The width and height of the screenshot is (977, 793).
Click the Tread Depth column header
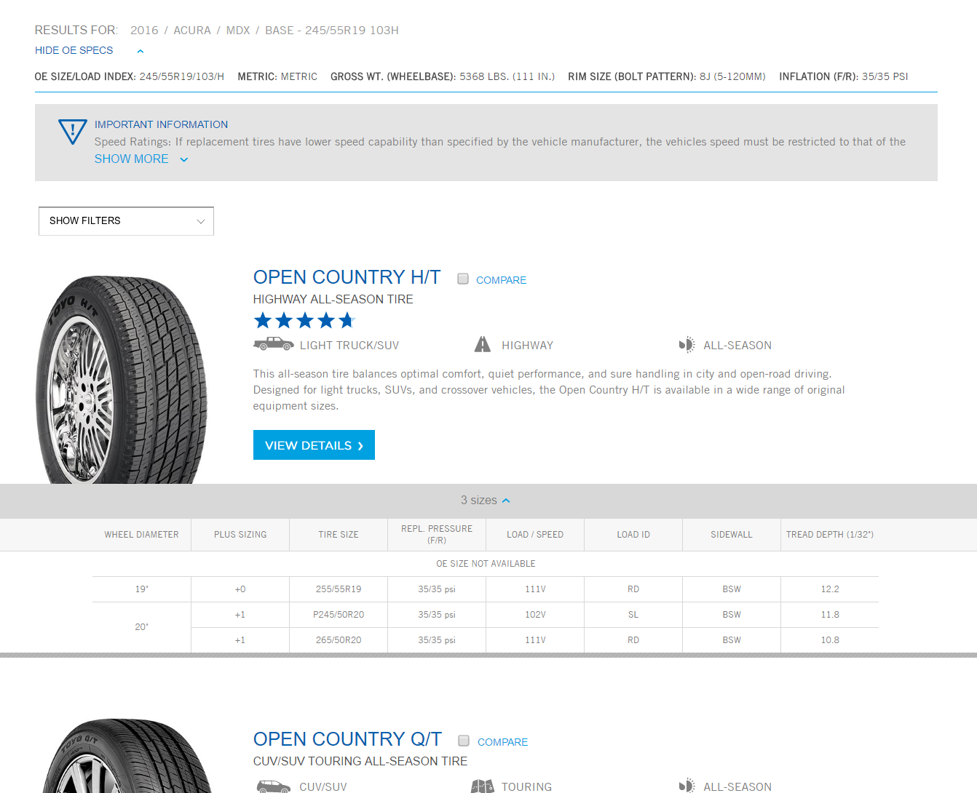830,535
